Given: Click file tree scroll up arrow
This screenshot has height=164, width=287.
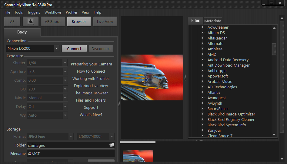Looking at the screenshot, I should pos(274,28).
